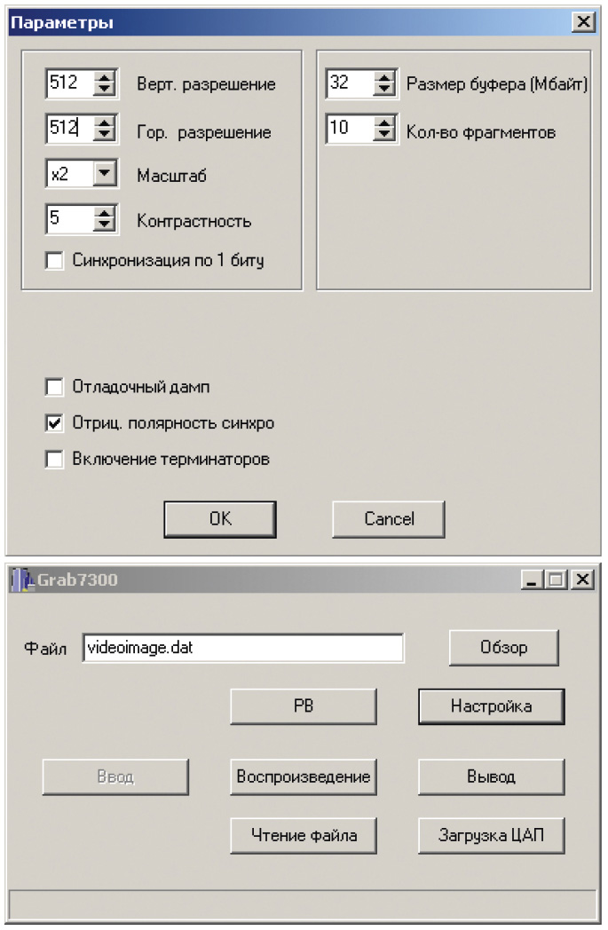Uncheck Отриц. полярность синхро checkbox

click(54, 423)
